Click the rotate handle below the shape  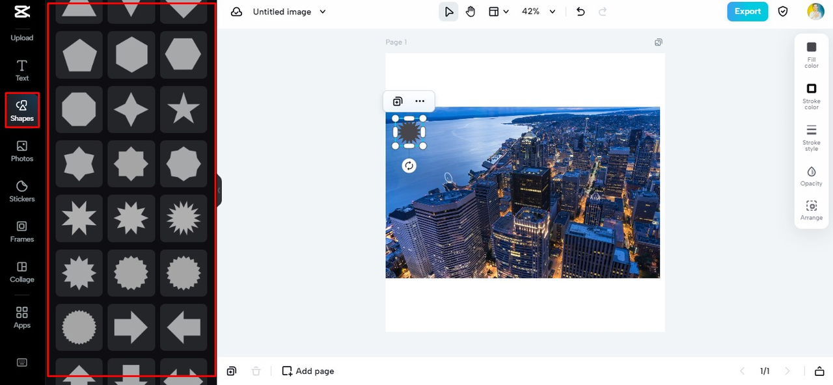pyautogui.click(x=409, y=166)
